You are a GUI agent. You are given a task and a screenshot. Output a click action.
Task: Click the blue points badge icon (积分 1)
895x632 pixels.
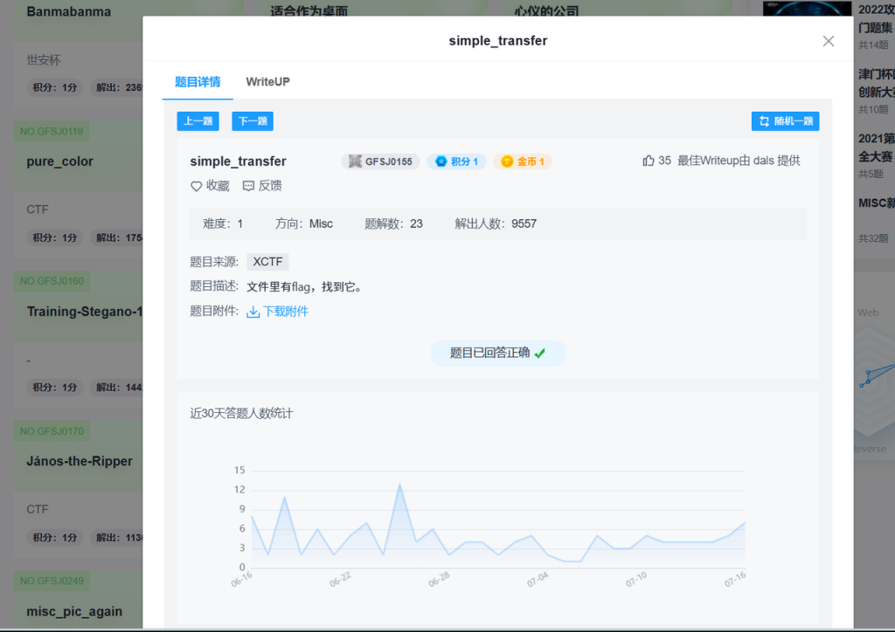[x=441, y=161]
